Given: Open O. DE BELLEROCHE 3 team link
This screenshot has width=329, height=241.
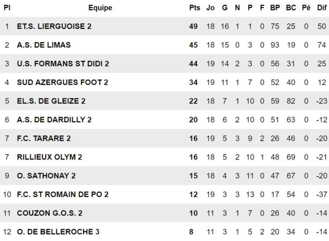Looking at the screenshot, I should (58, 232).
